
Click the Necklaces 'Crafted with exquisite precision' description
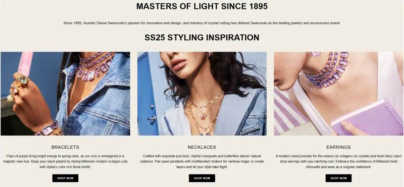[202, 161]
